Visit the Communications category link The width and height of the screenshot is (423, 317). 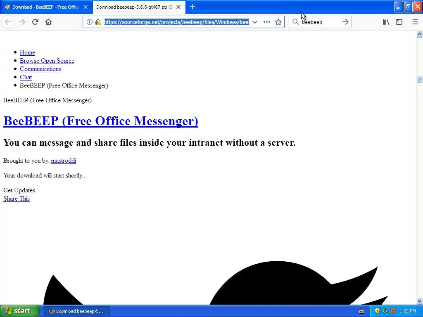tap(40, 69)
